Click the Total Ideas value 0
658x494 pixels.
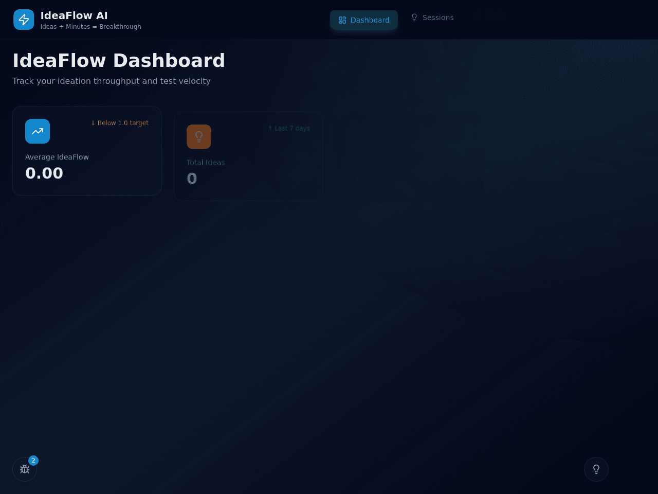[x=192, y=179]
